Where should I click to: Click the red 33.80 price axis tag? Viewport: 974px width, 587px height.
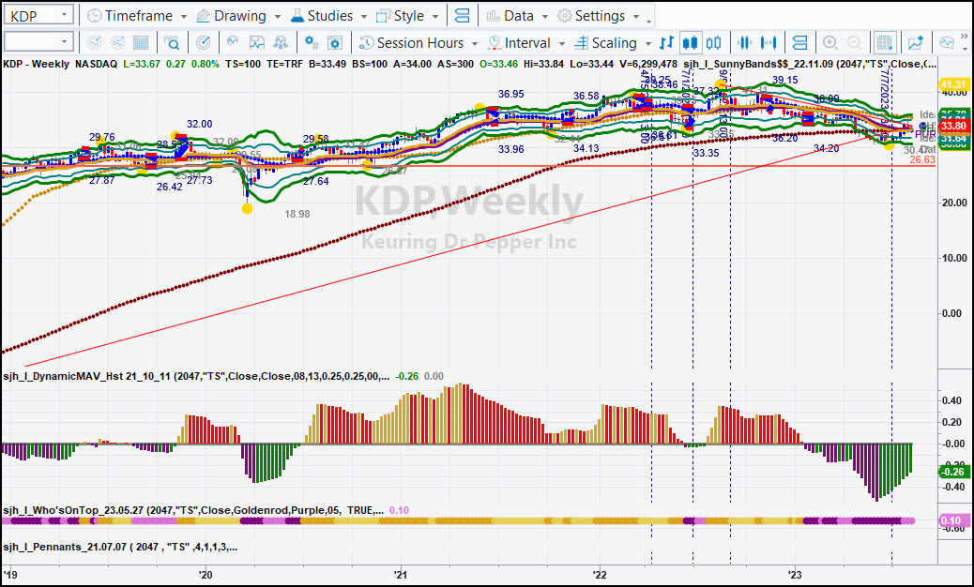(x=952, y=126)
